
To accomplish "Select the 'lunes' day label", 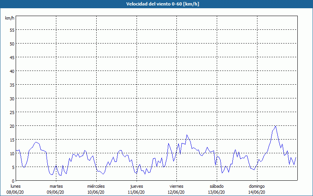I will pos(16,186).
